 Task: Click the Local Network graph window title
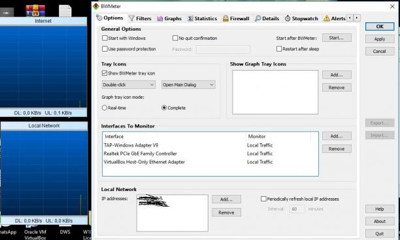point(44,126)
